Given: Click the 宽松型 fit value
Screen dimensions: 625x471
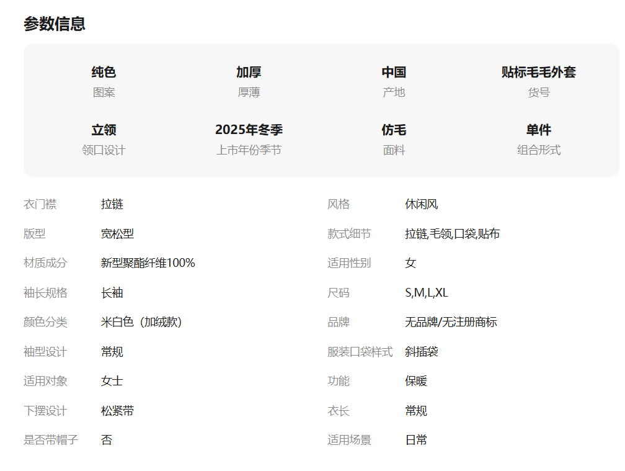Looking at the screenshot, I should pyautogui.click(x=117, y=234).
